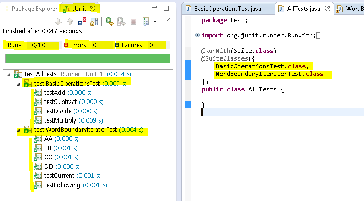
Task: Select the testSubtract result
Action: click(x=69, y=102)
